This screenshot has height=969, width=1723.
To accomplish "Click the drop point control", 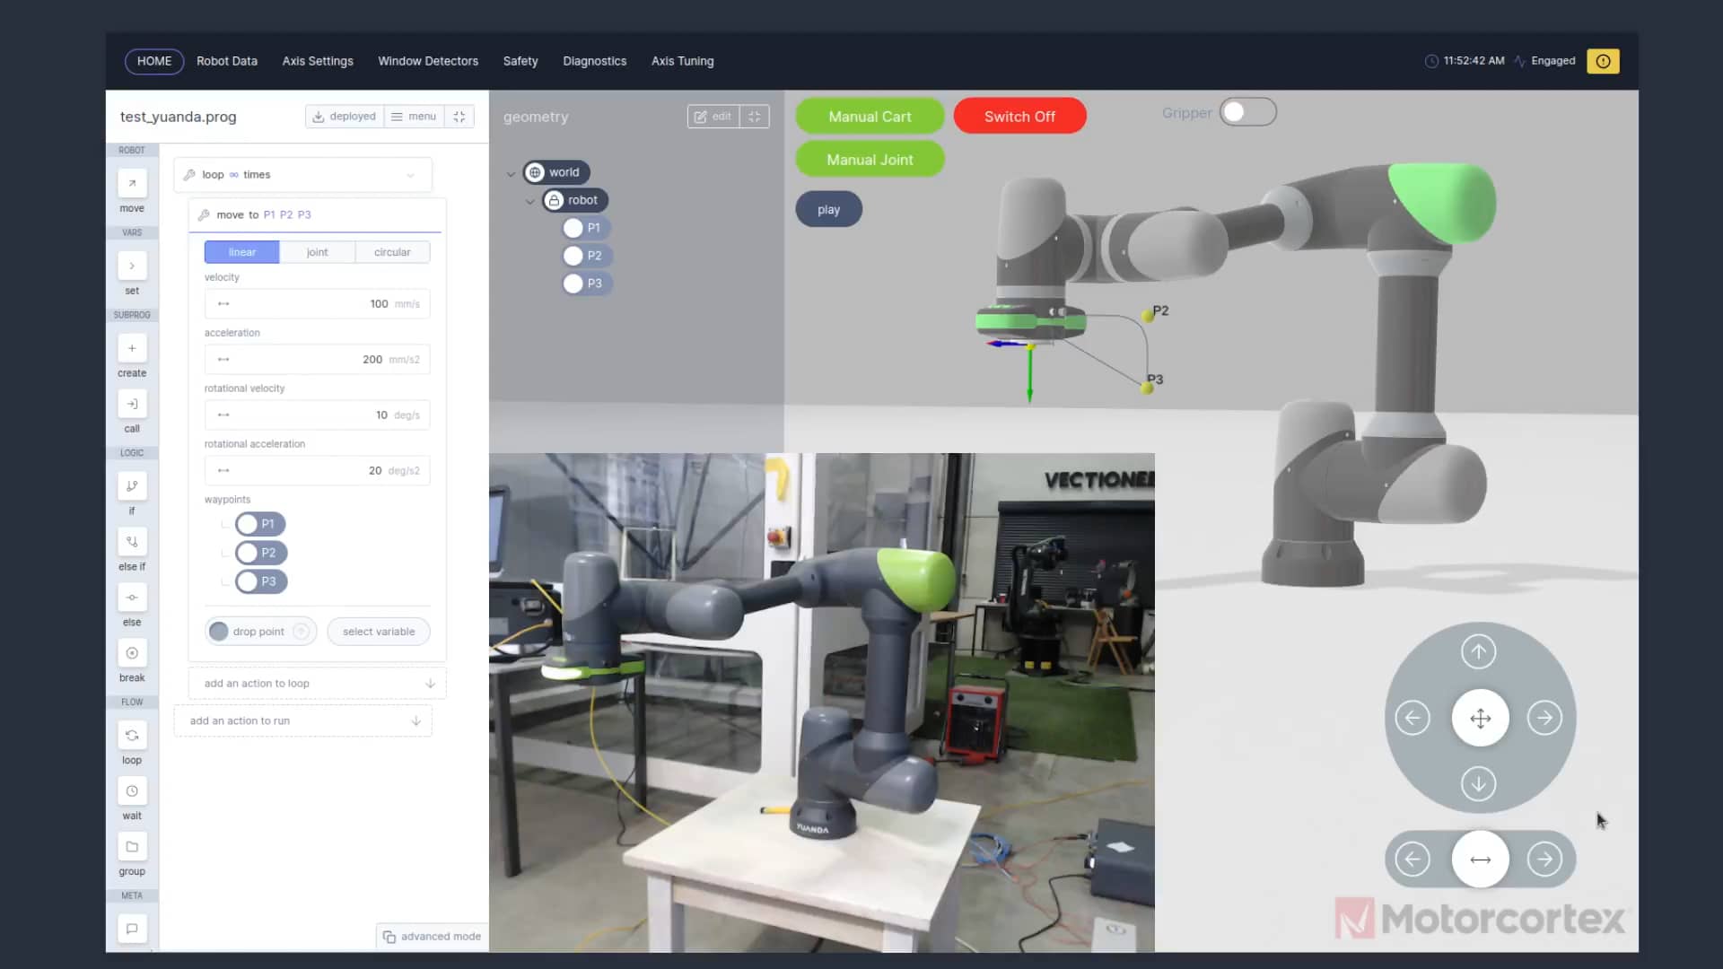I will click(259, 631).
